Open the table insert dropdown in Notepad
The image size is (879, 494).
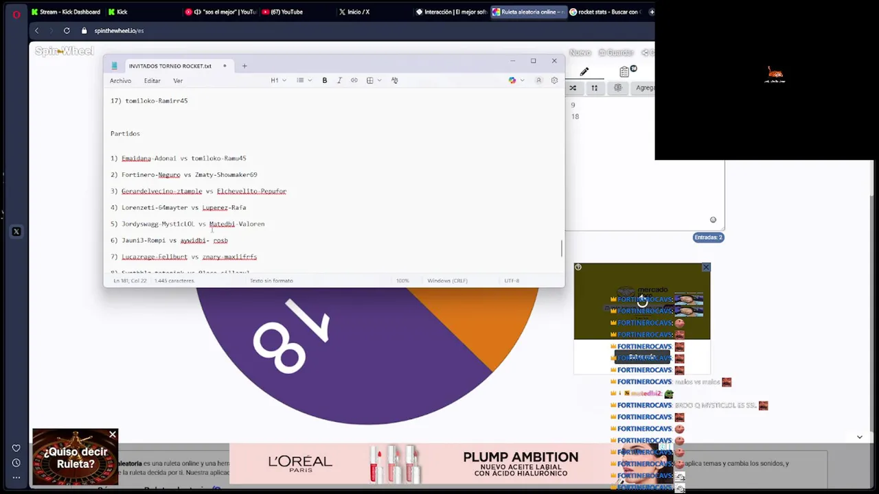click(374, 80)
